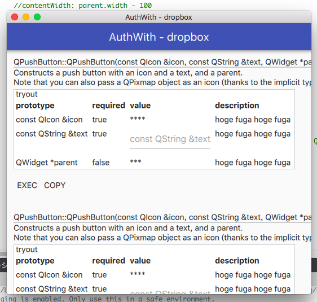
Task: Select the QWidget *parent row in first table
Action: tap(154, 163)
